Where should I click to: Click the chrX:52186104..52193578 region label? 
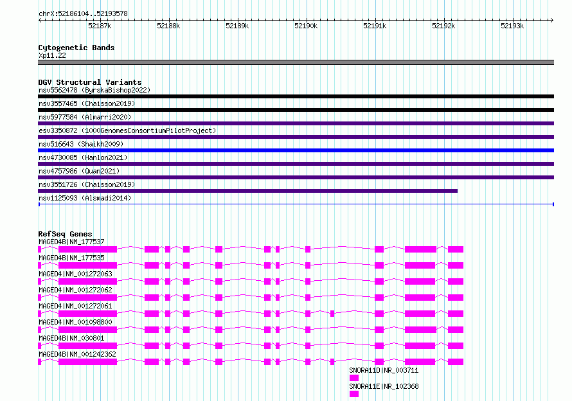83,13
